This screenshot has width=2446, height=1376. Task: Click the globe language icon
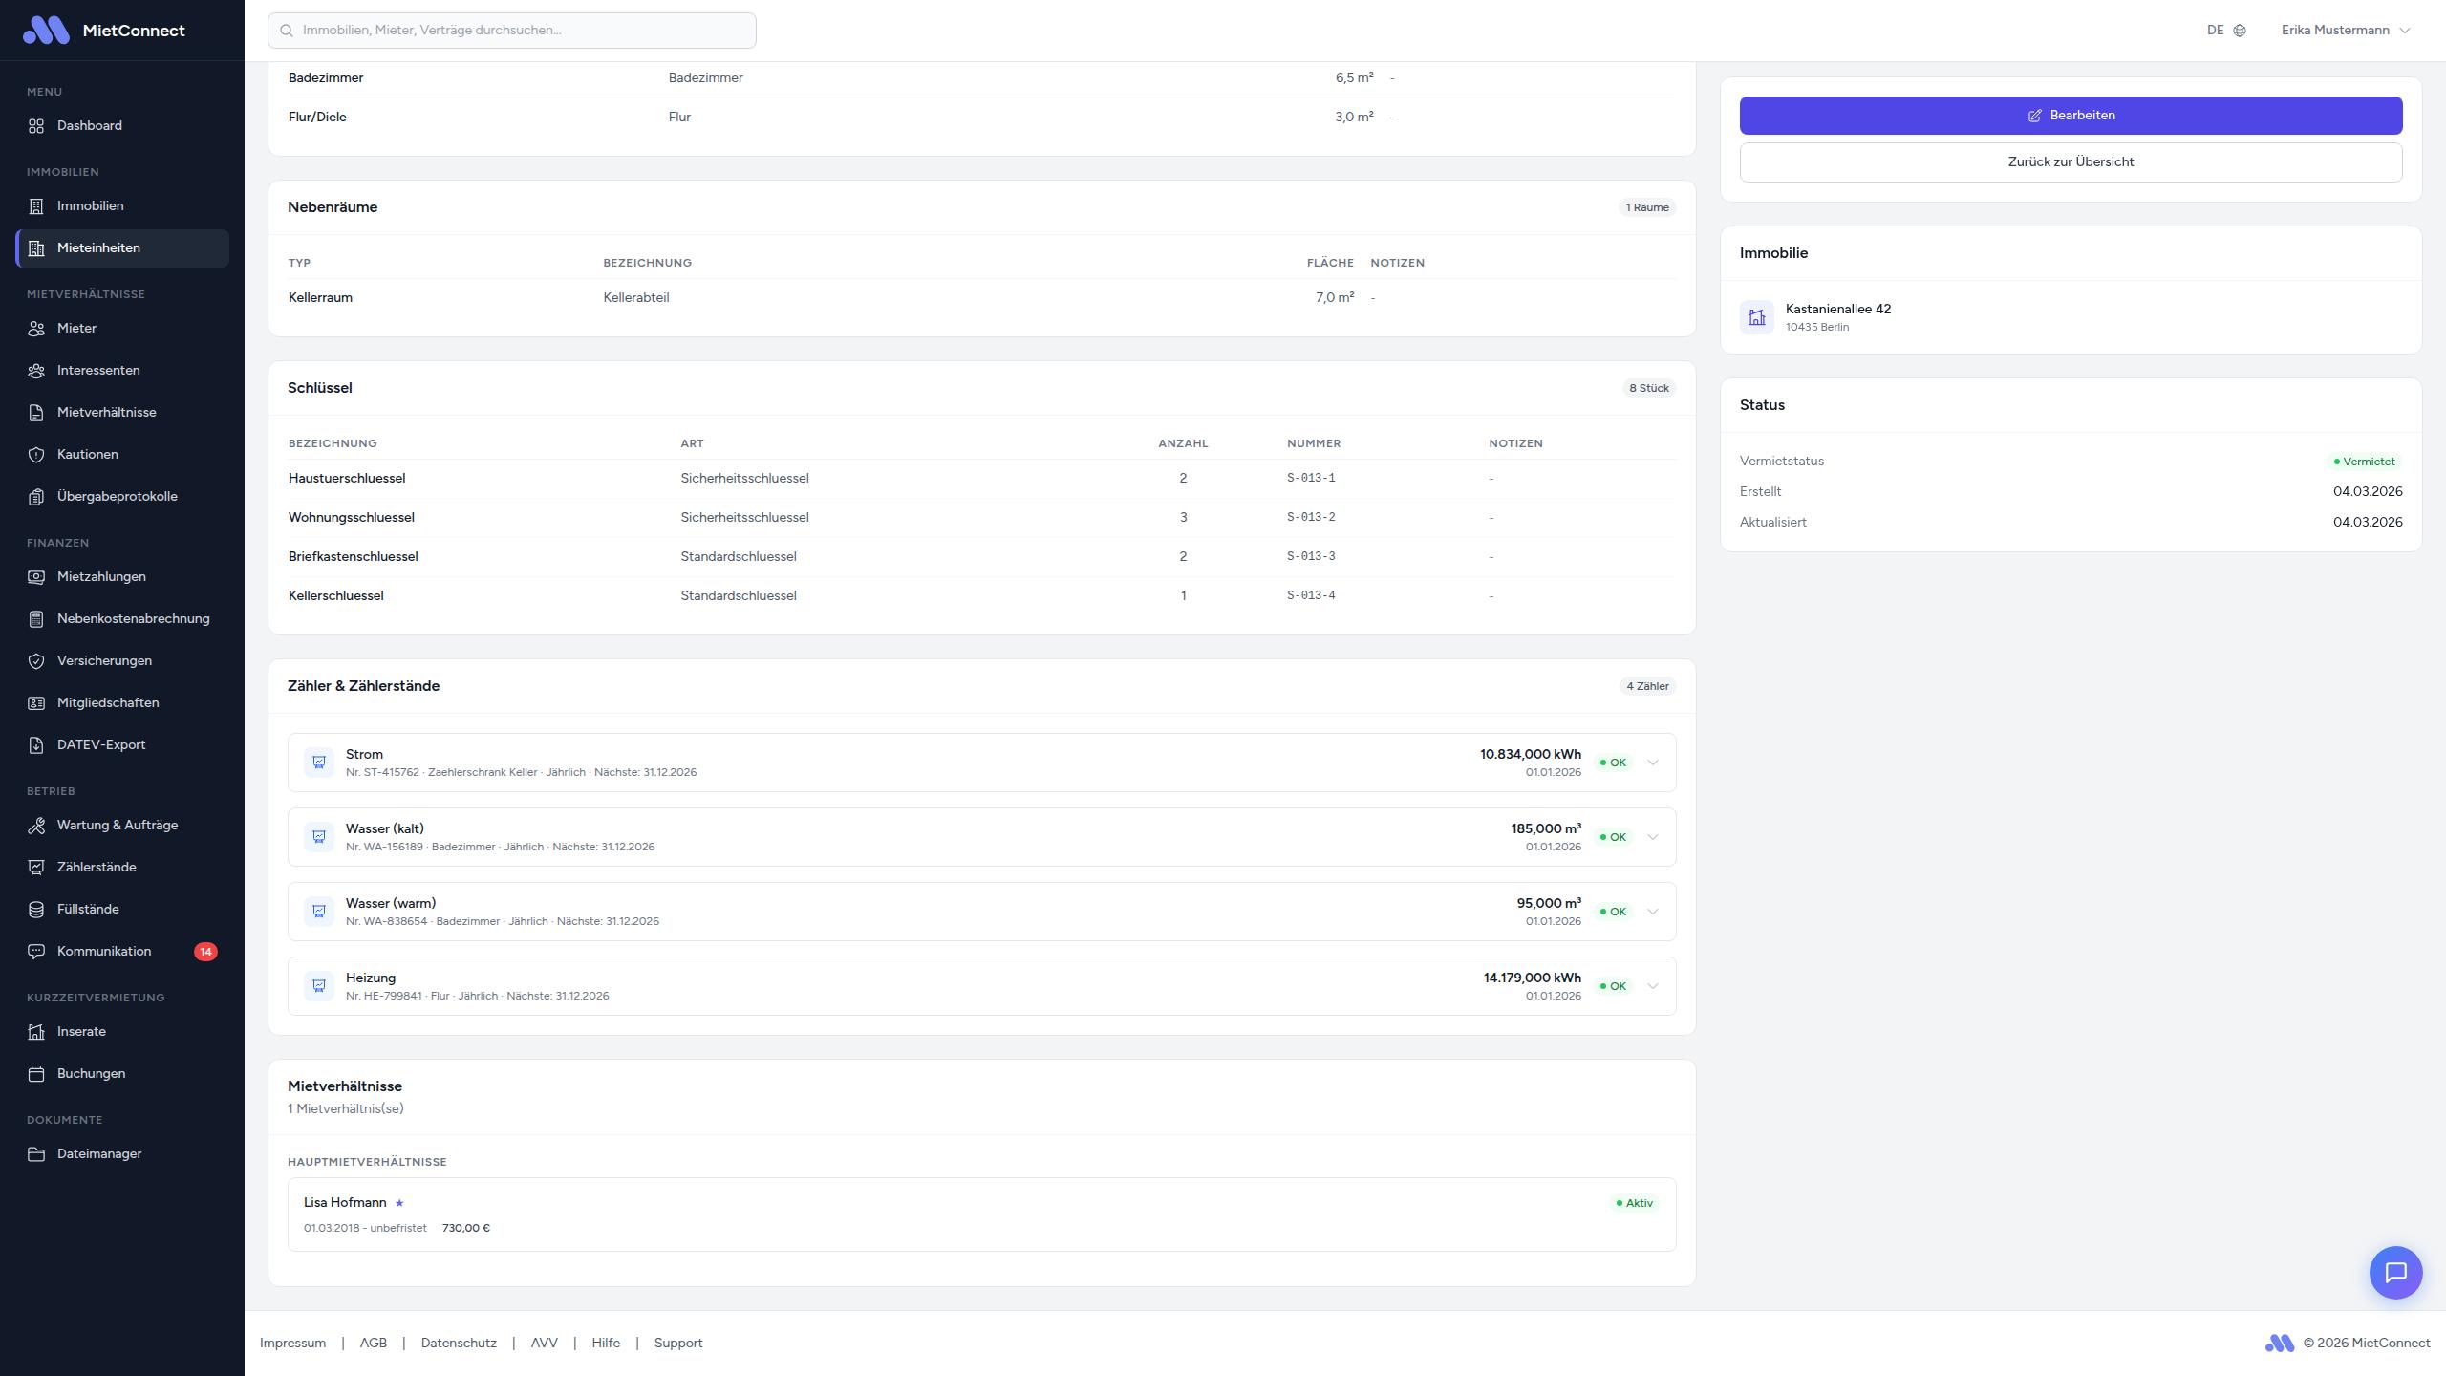pyautogui.click(x=2240, y=31)
